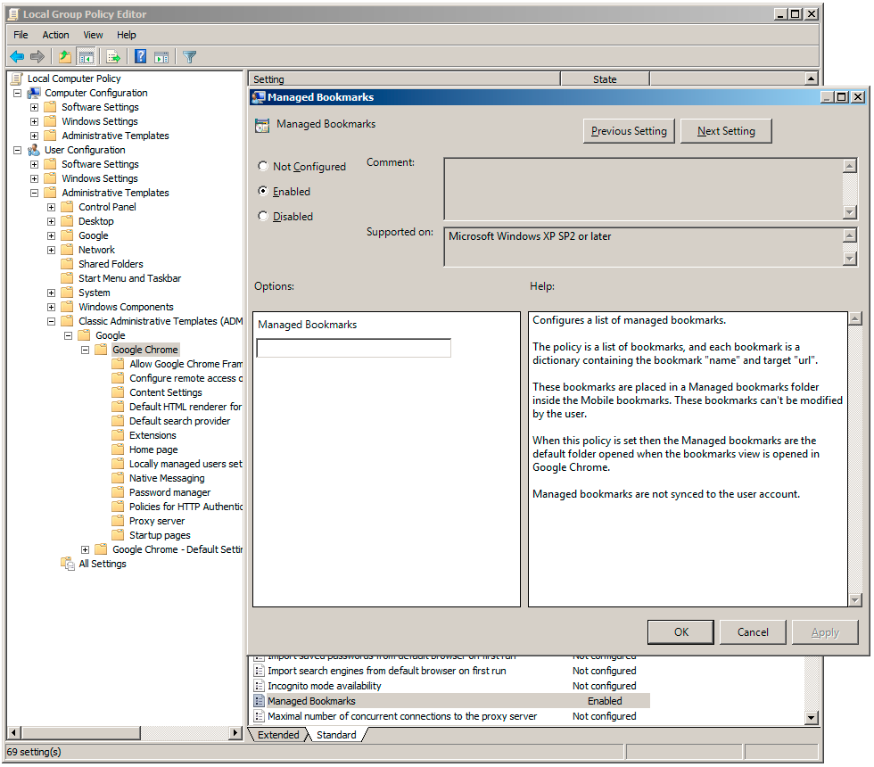Select the Show/Hide Console Tree toolbar icon
The width and height of the screenshot is (874, 767).
tap(85, 55)
